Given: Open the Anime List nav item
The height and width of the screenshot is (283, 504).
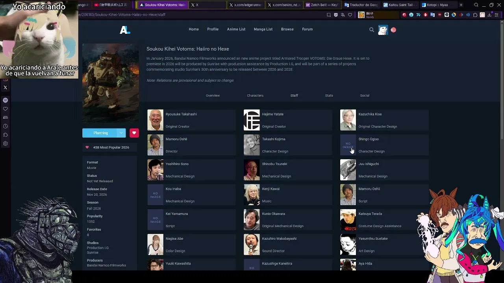Looking at the screenshot, I should (236, 29).
